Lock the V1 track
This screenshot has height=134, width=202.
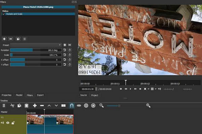click(x=13, y=123)
